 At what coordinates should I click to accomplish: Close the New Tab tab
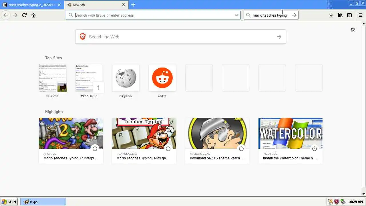[124, 5]
